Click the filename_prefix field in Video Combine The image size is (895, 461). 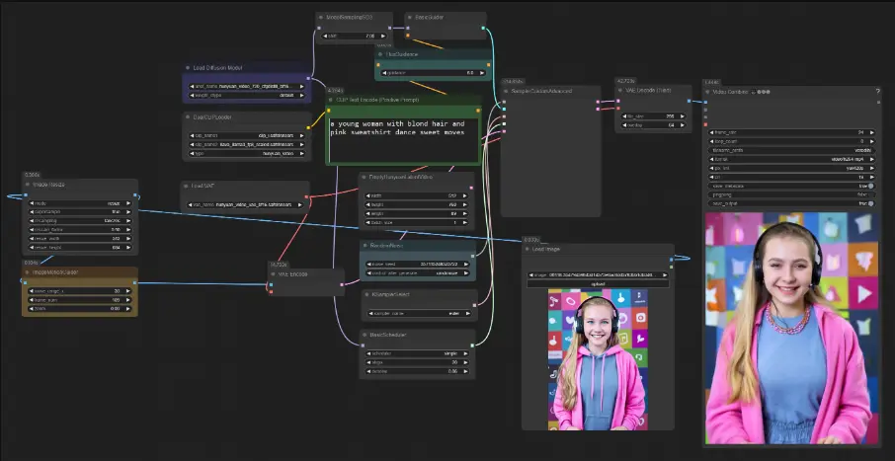(791, 150)
